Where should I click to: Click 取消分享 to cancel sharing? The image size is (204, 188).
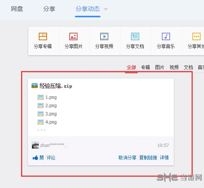coord(127,158)
